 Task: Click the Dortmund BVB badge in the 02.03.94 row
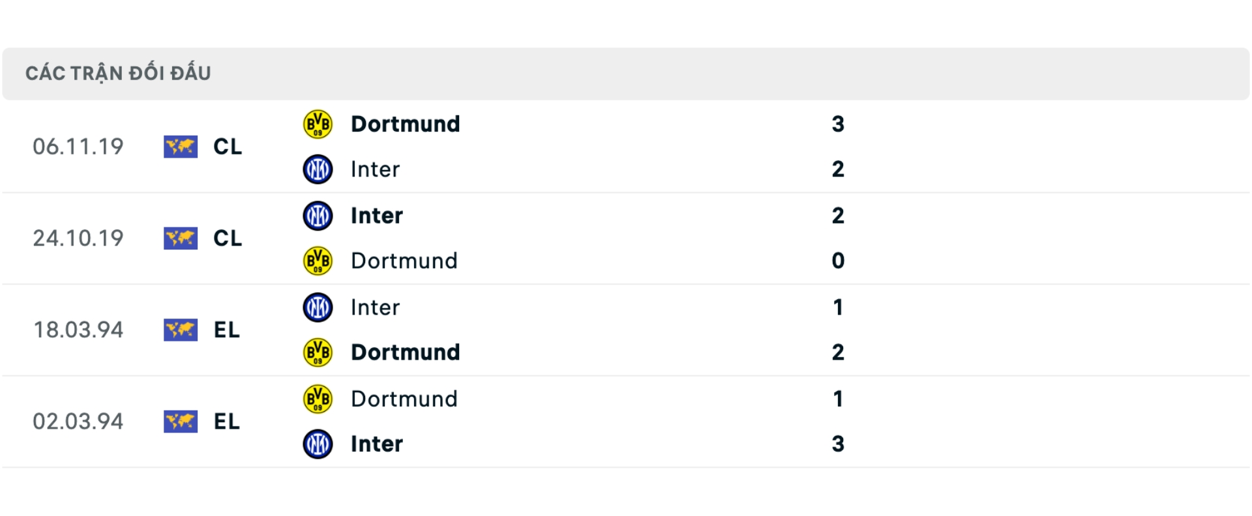pos(318,399)
